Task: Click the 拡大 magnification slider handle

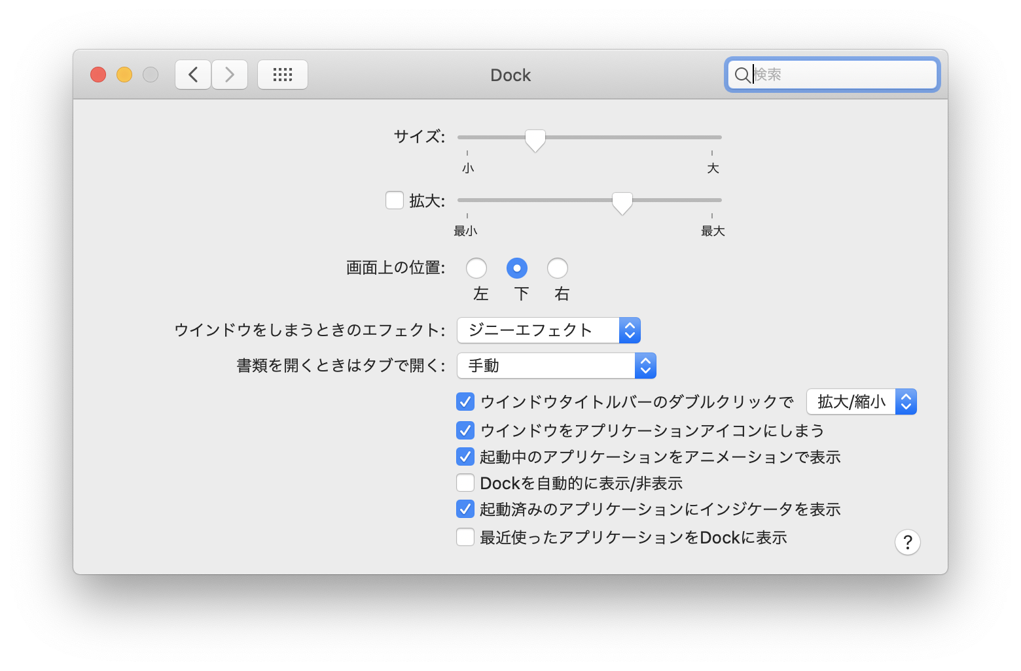Action: pyautogui.click(x=622, y=202)
